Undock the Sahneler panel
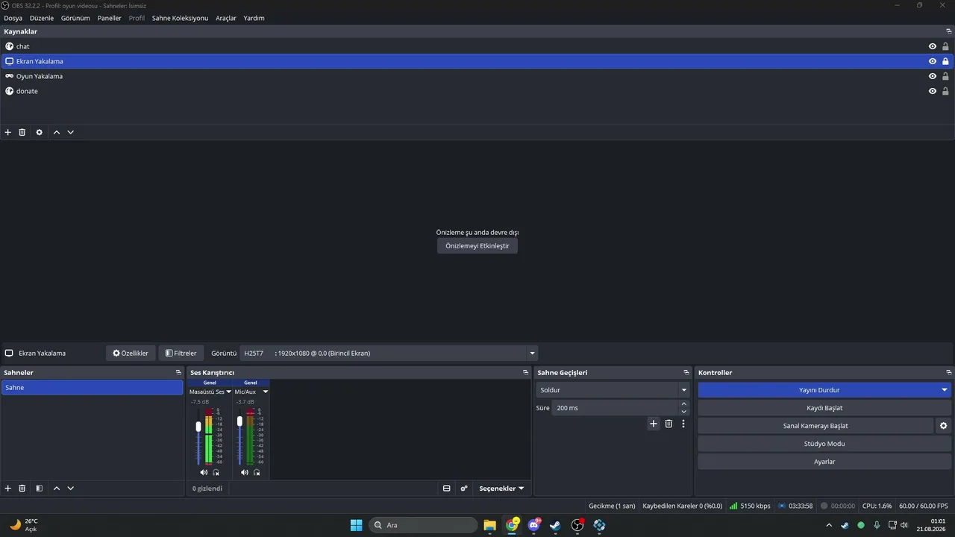 (x=178, y=372)
